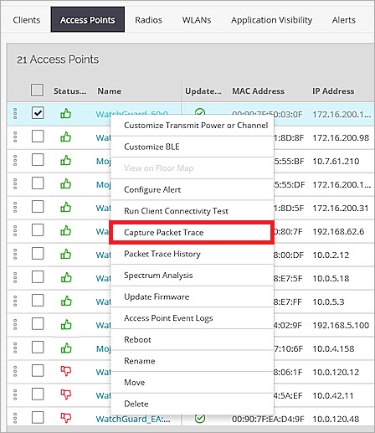Check the box for 192.168.62.6 row
This screenshot has height=433, width=375.
coord(38,230)
